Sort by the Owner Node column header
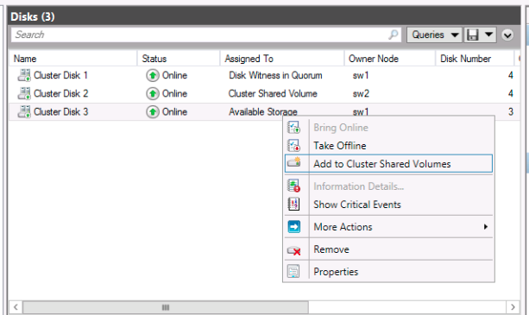 coord(390,59)
